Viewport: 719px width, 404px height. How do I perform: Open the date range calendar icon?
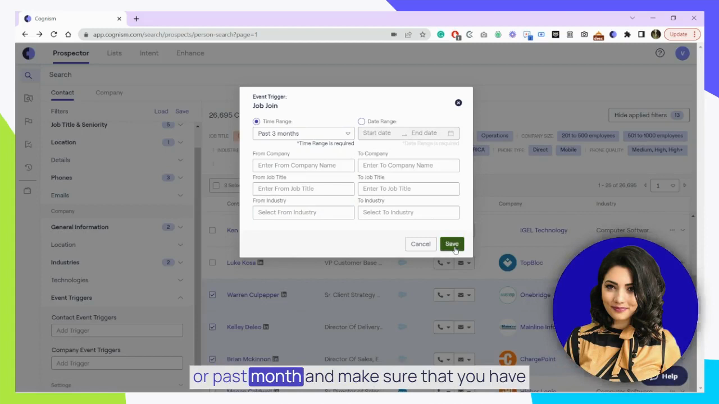(x=450, y=133)
